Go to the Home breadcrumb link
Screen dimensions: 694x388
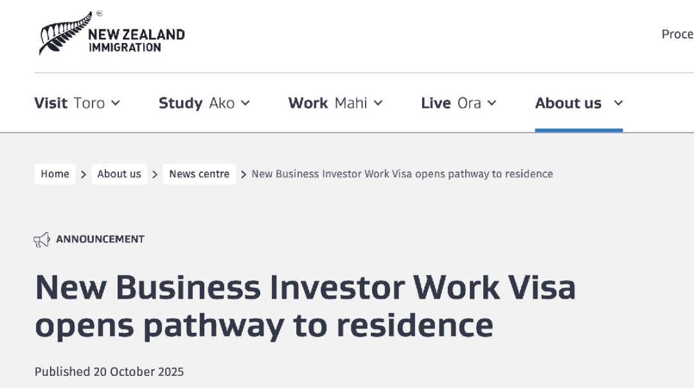pyautogui.click(x=55, y=174)
